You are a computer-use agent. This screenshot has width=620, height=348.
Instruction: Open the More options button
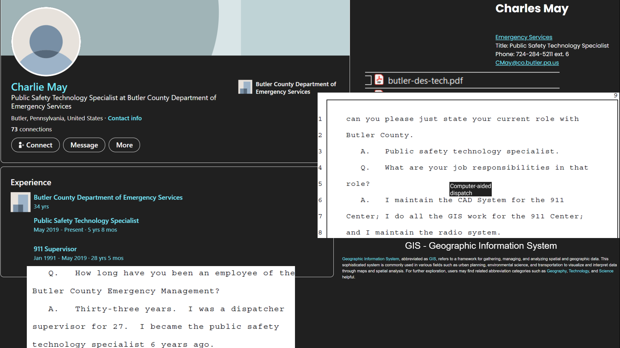(124, 145)
